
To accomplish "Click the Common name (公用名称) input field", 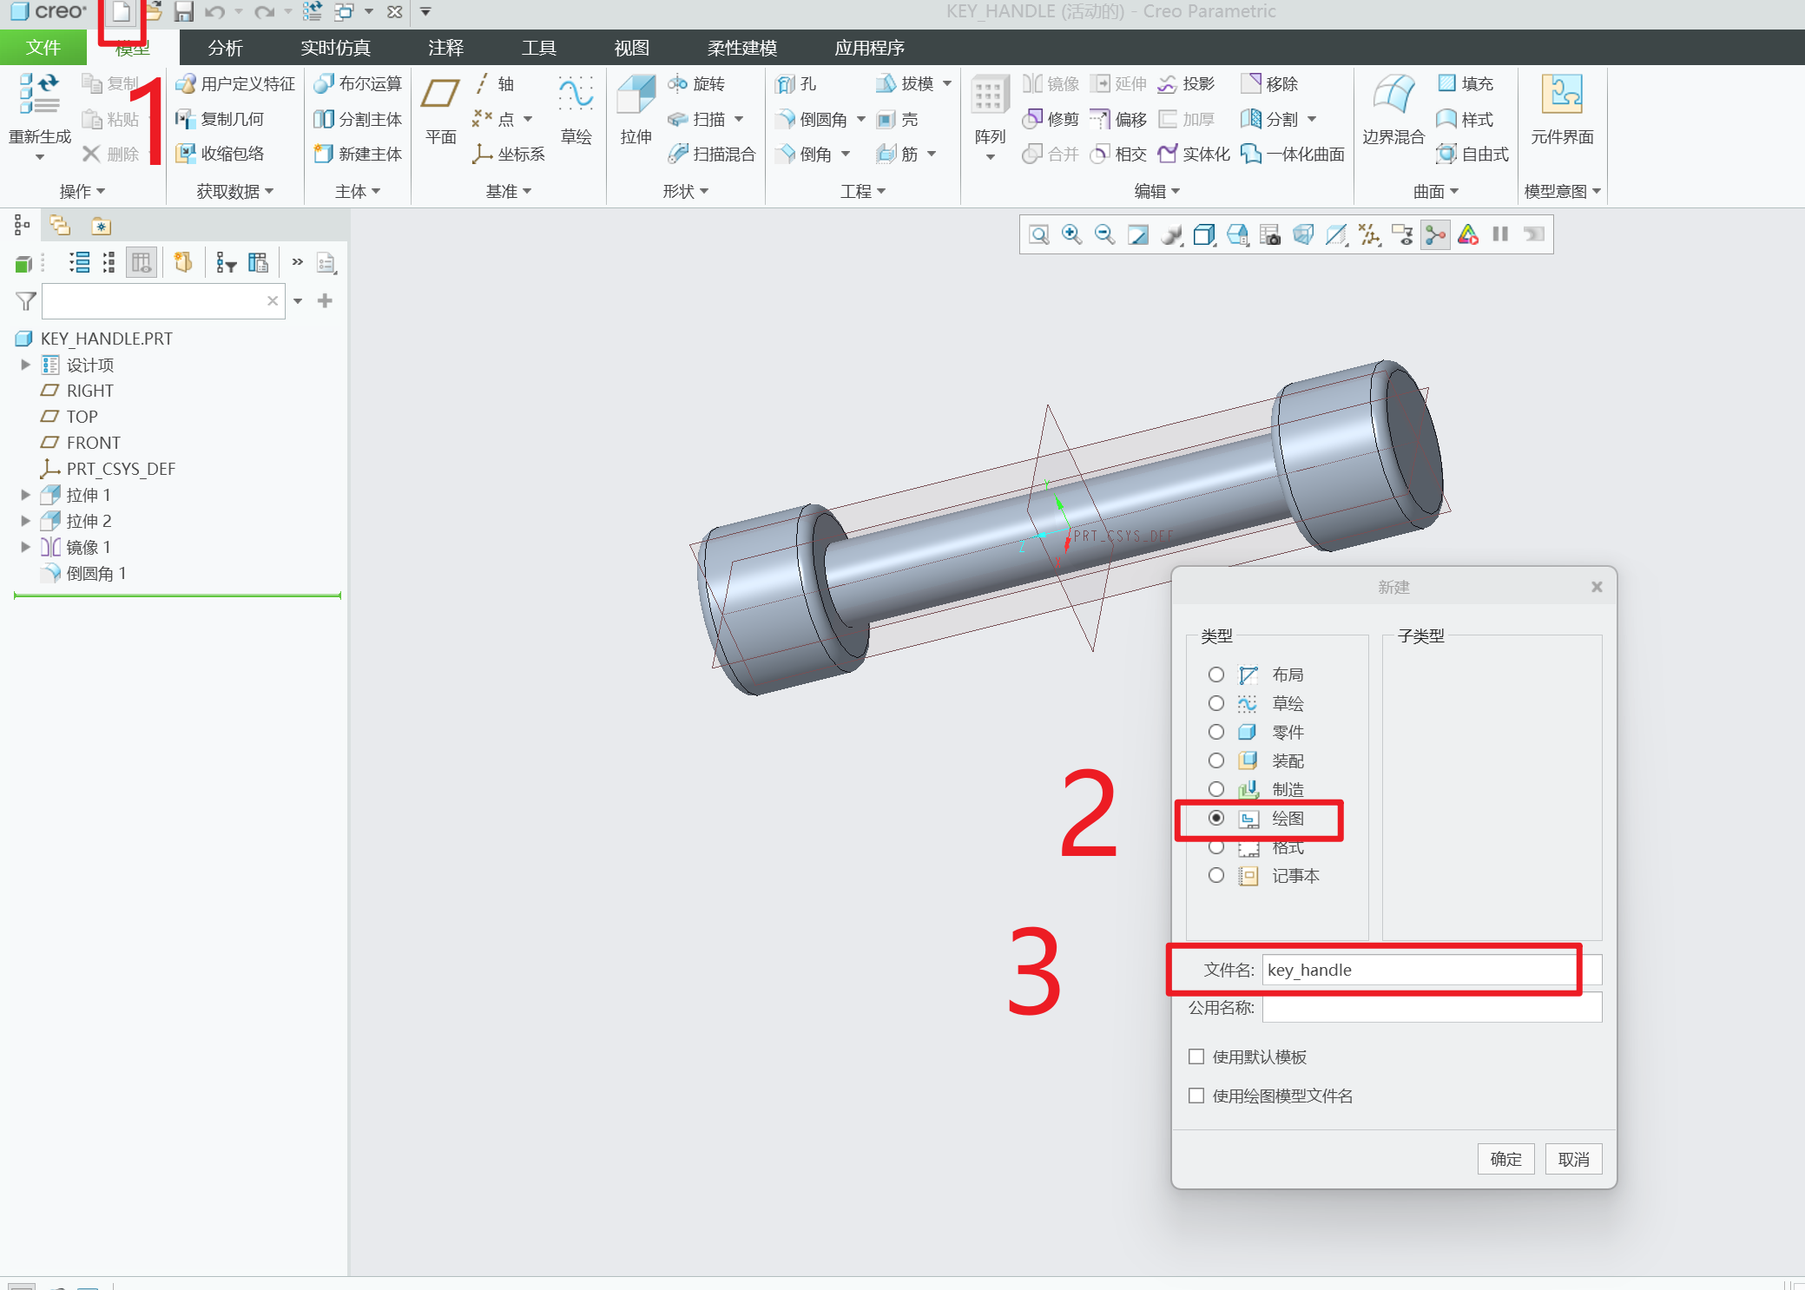I will [1431, 1008].
